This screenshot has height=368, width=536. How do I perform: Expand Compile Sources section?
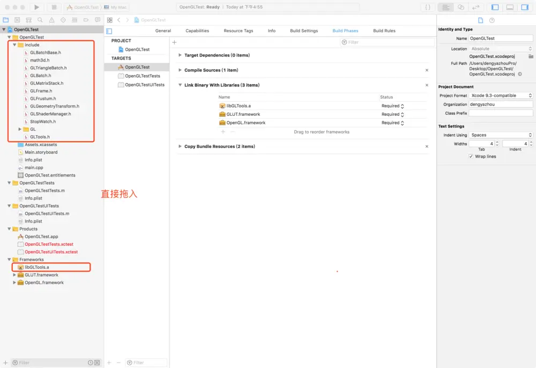pyautogui.click(x=180, y=70)
